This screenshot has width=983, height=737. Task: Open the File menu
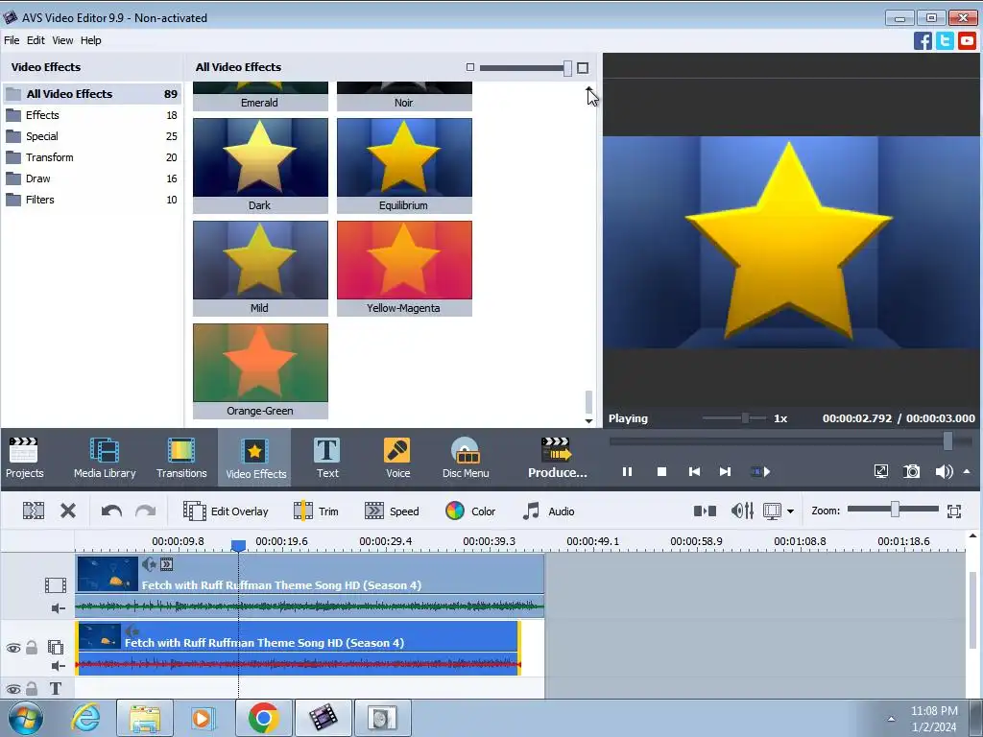12,40
